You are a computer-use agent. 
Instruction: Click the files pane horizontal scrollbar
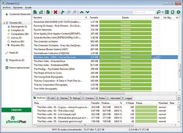pyautogui.click(x=85, y=125)
